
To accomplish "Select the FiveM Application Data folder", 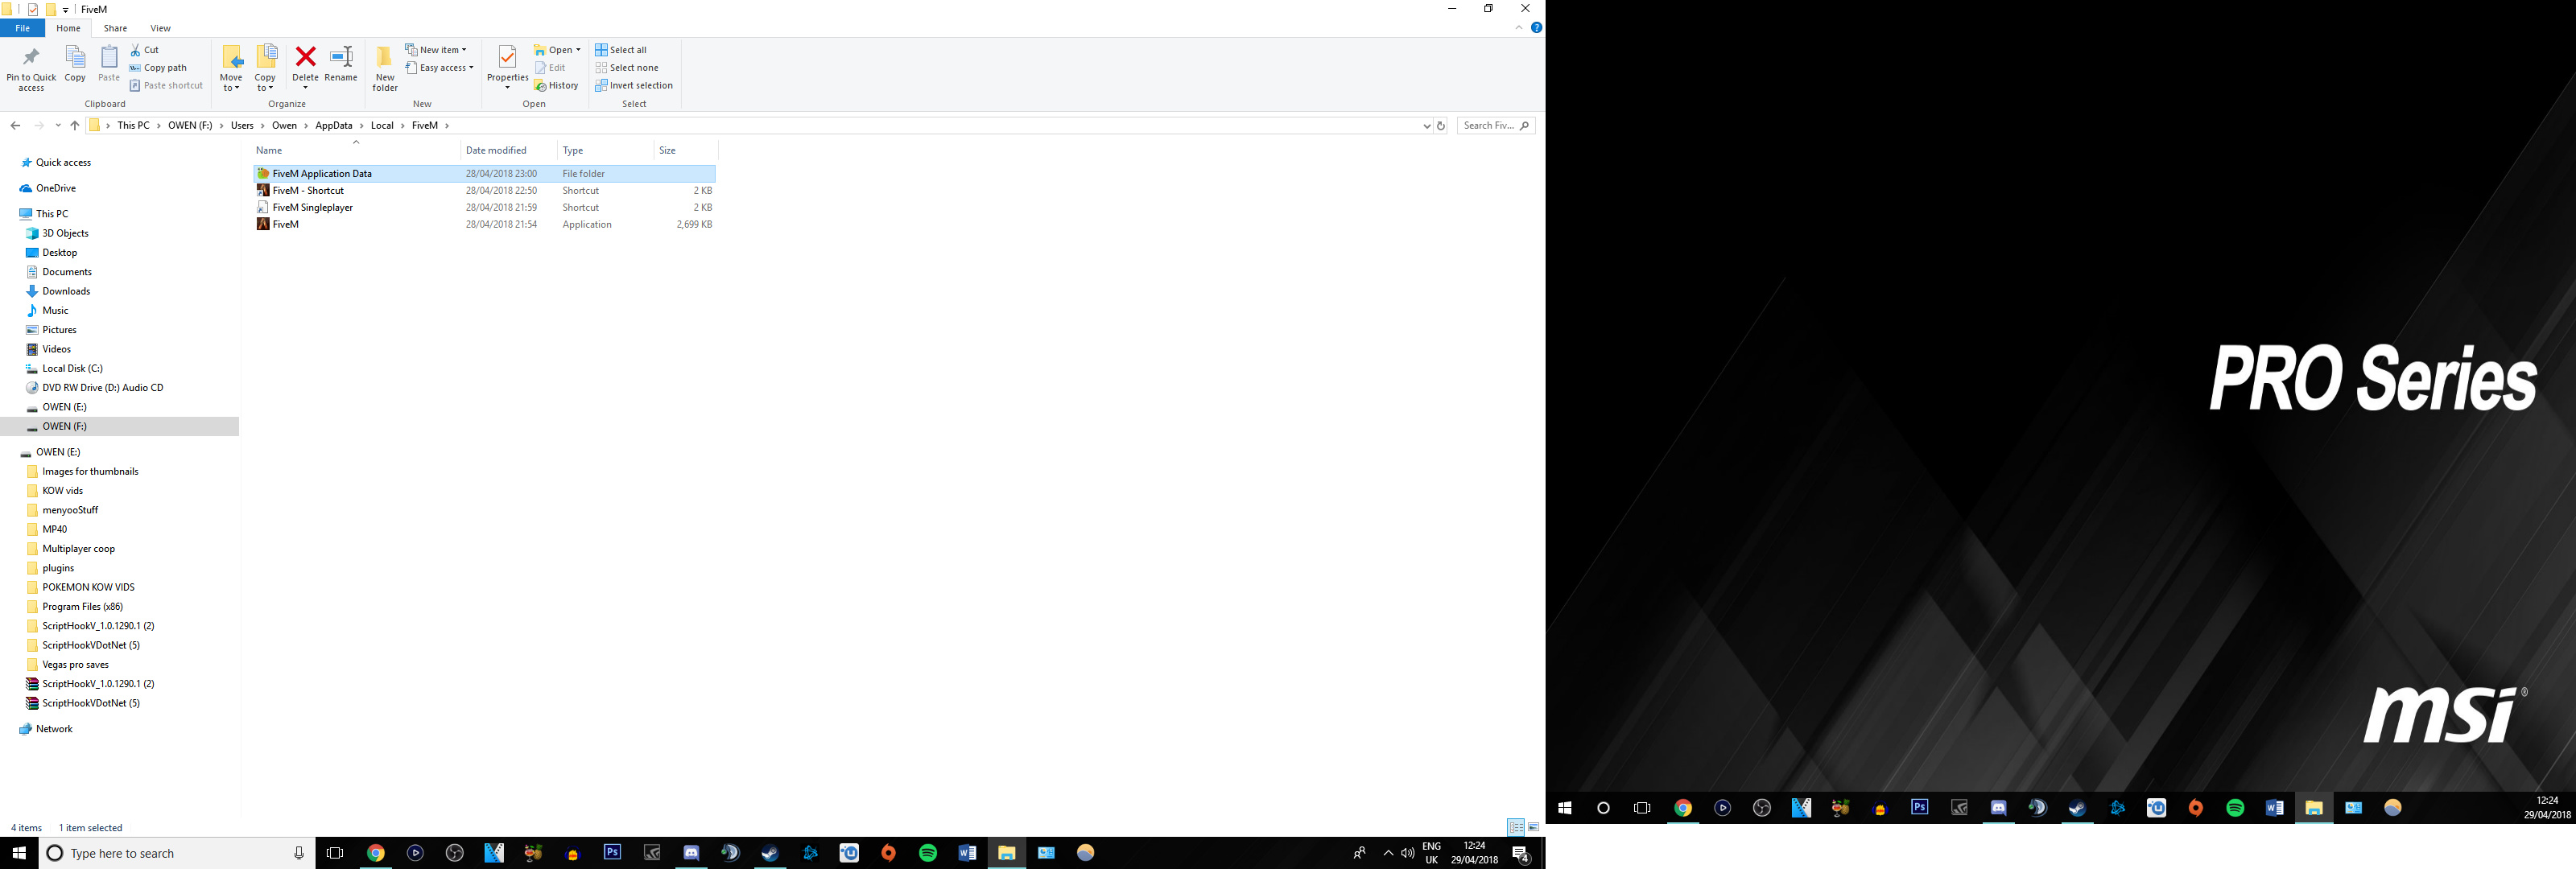I will (x=485, y=174).
